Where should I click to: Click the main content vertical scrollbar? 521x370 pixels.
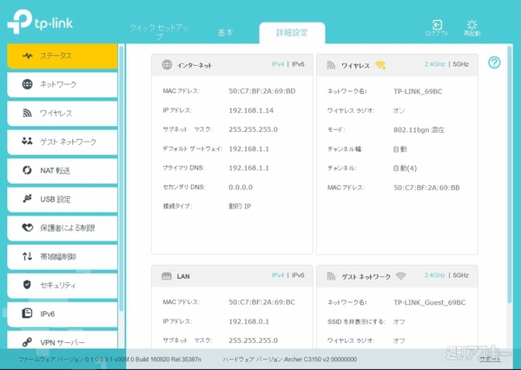(x=510, y=175)
